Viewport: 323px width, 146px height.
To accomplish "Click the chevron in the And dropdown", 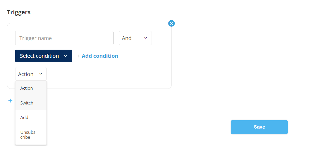I will 145,38.
